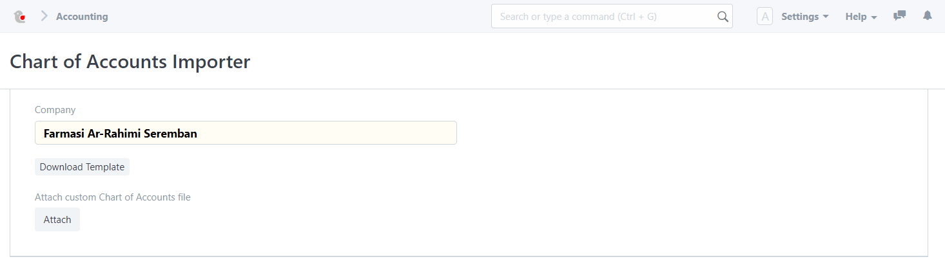Show notifications via the bell icon
Image resolution: width=945 pixels, height=268 pixels.
tap(928, 15)
